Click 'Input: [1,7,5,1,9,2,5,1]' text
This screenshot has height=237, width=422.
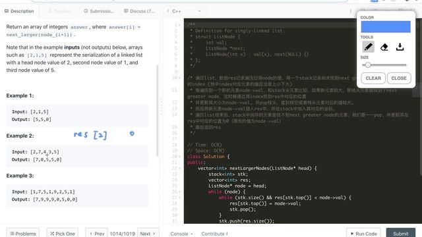44,192
